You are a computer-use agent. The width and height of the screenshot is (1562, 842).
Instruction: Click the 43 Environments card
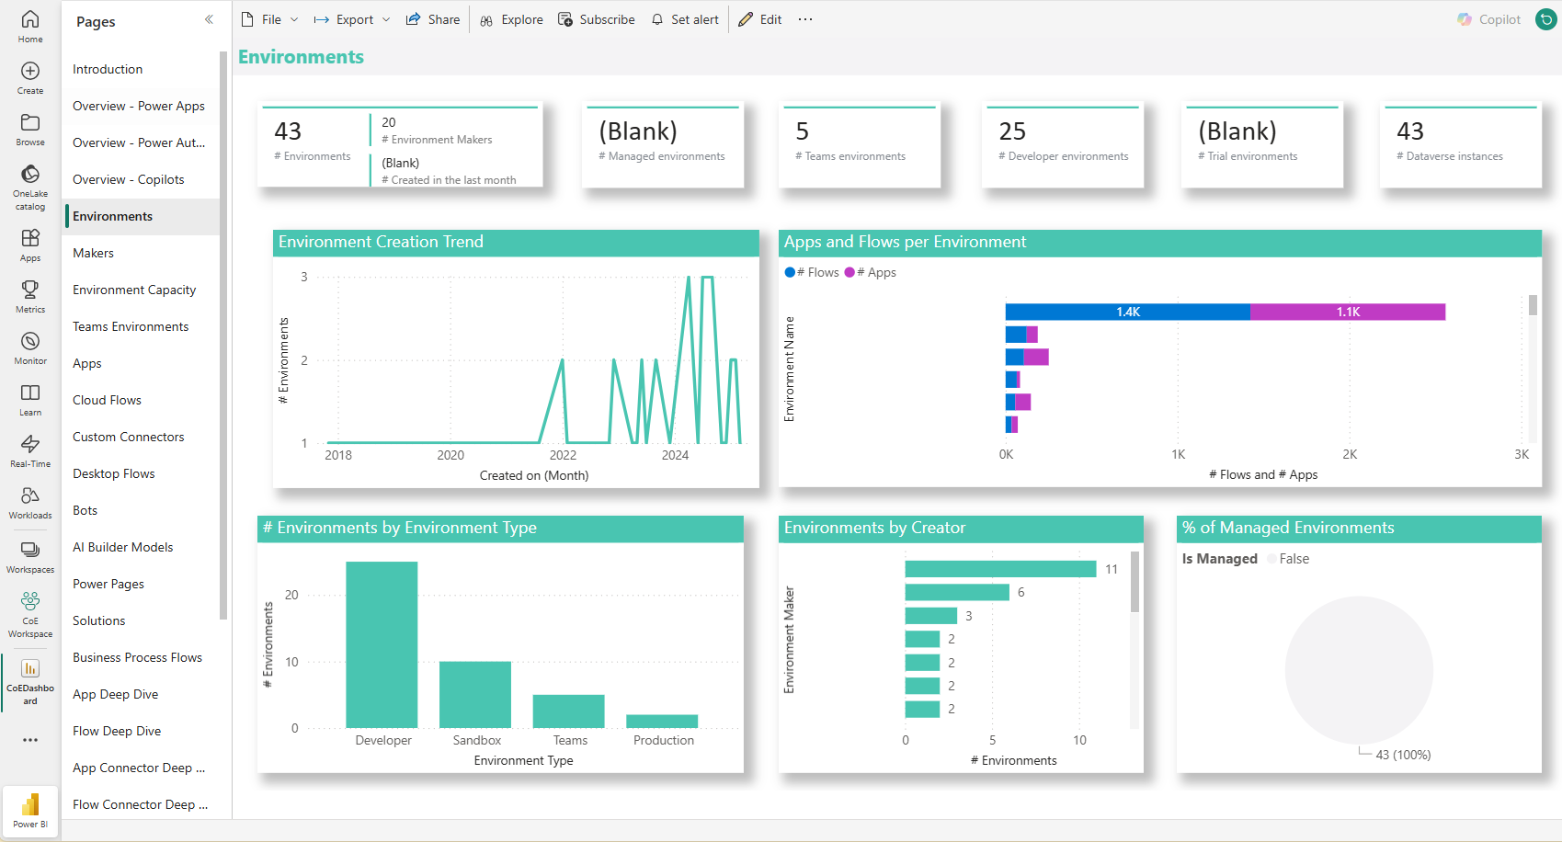tap(313, 141)
